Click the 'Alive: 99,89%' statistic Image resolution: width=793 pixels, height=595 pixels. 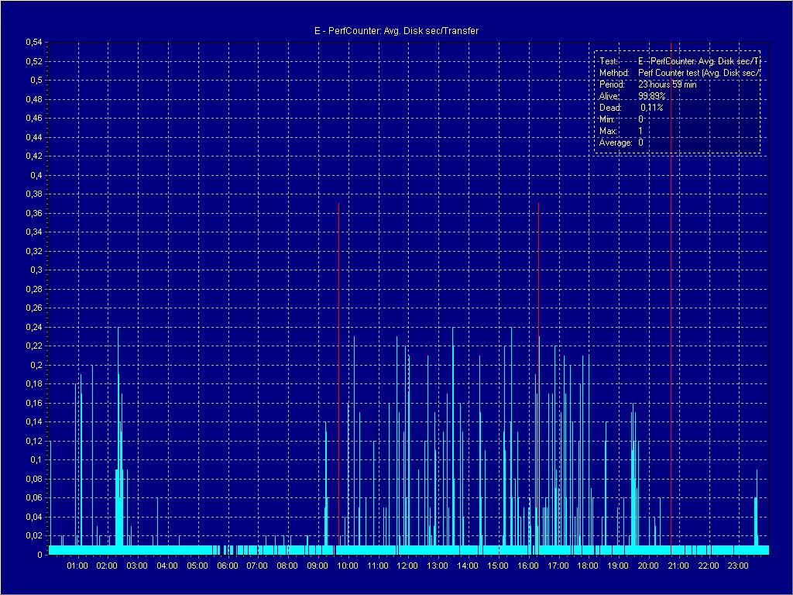(x=633, y=95)
